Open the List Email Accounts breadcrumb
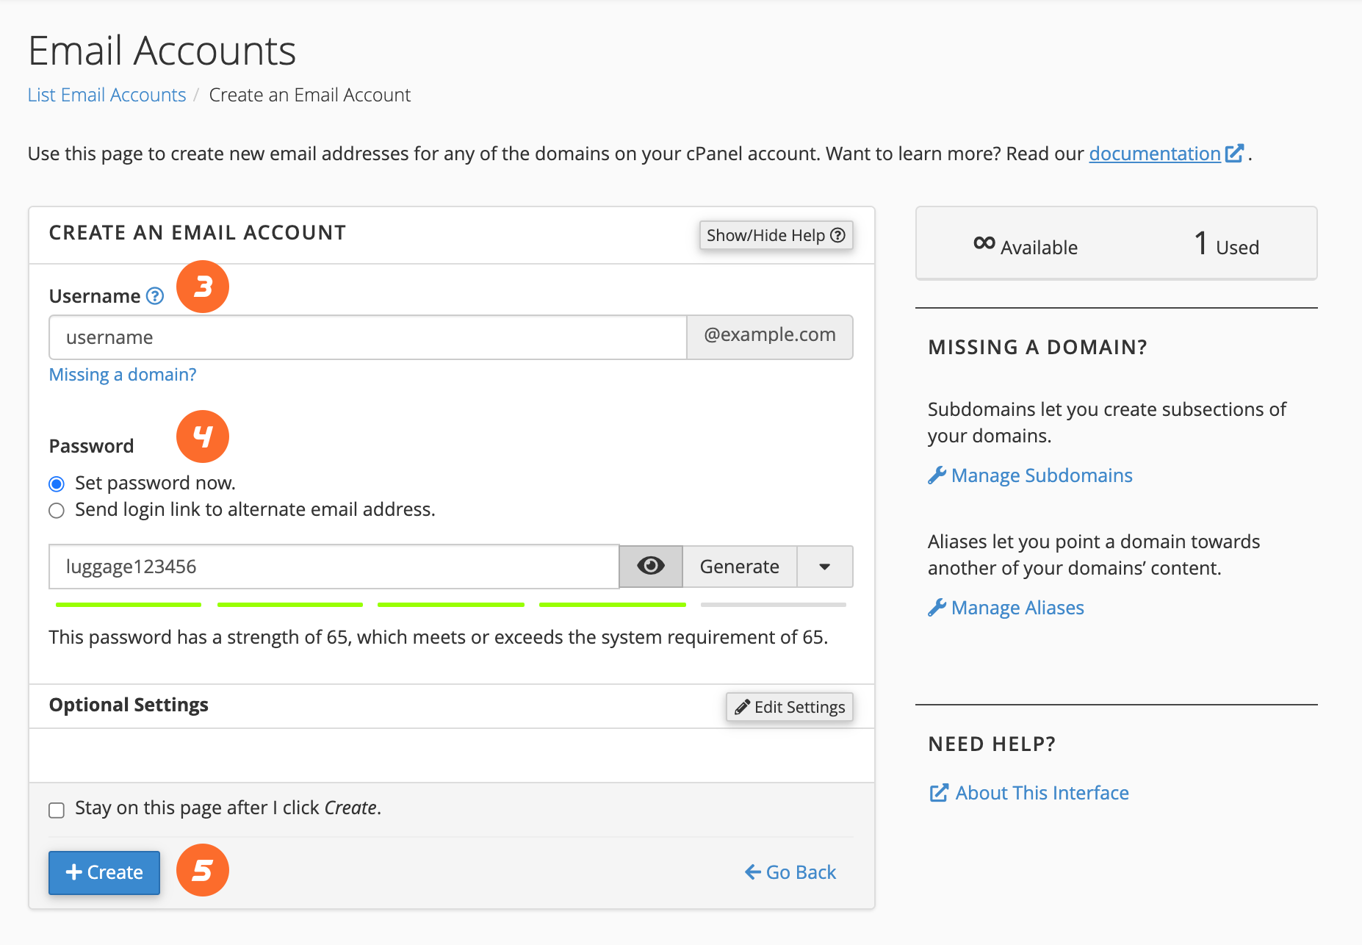The image size is (1362, 945). tap(106, 94)
